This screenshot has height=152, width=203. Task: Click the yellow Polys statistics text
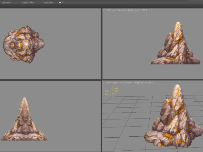click(111, 91)
